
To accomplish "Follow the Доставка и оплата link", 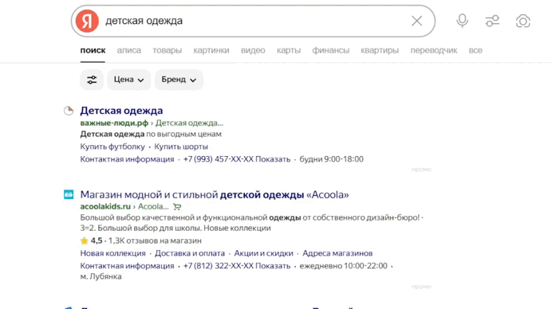I will (190, 253).
